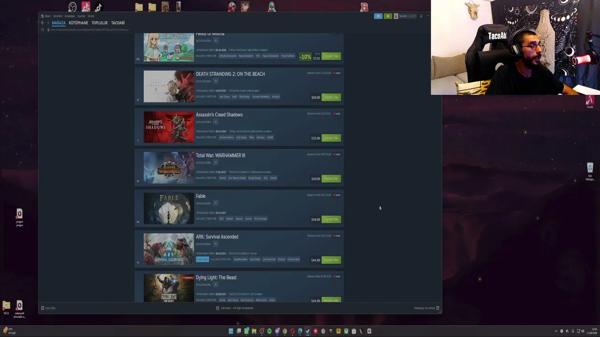
Task: Open the ARK: Survival Ascended title link
Action: pyautogui.click(x=217, y=237)
